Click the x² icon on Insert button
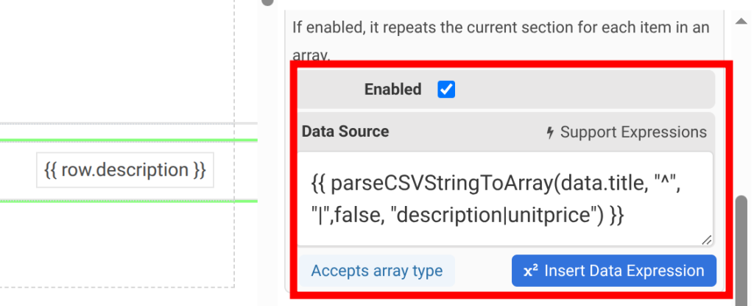This screenshot has width=754, height=306. click(531, 271)
